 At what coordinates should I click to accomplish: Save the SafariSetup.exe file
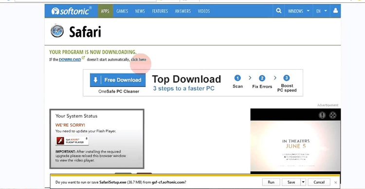(291, 182)
